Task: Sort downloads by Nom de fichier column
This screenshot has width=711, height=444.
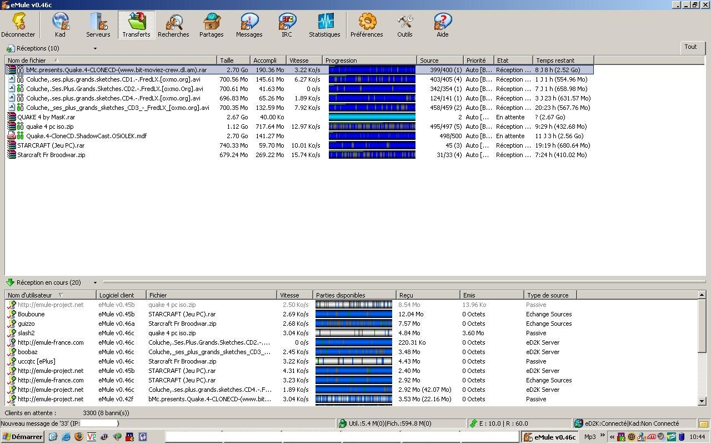Action: click(27, 60)
